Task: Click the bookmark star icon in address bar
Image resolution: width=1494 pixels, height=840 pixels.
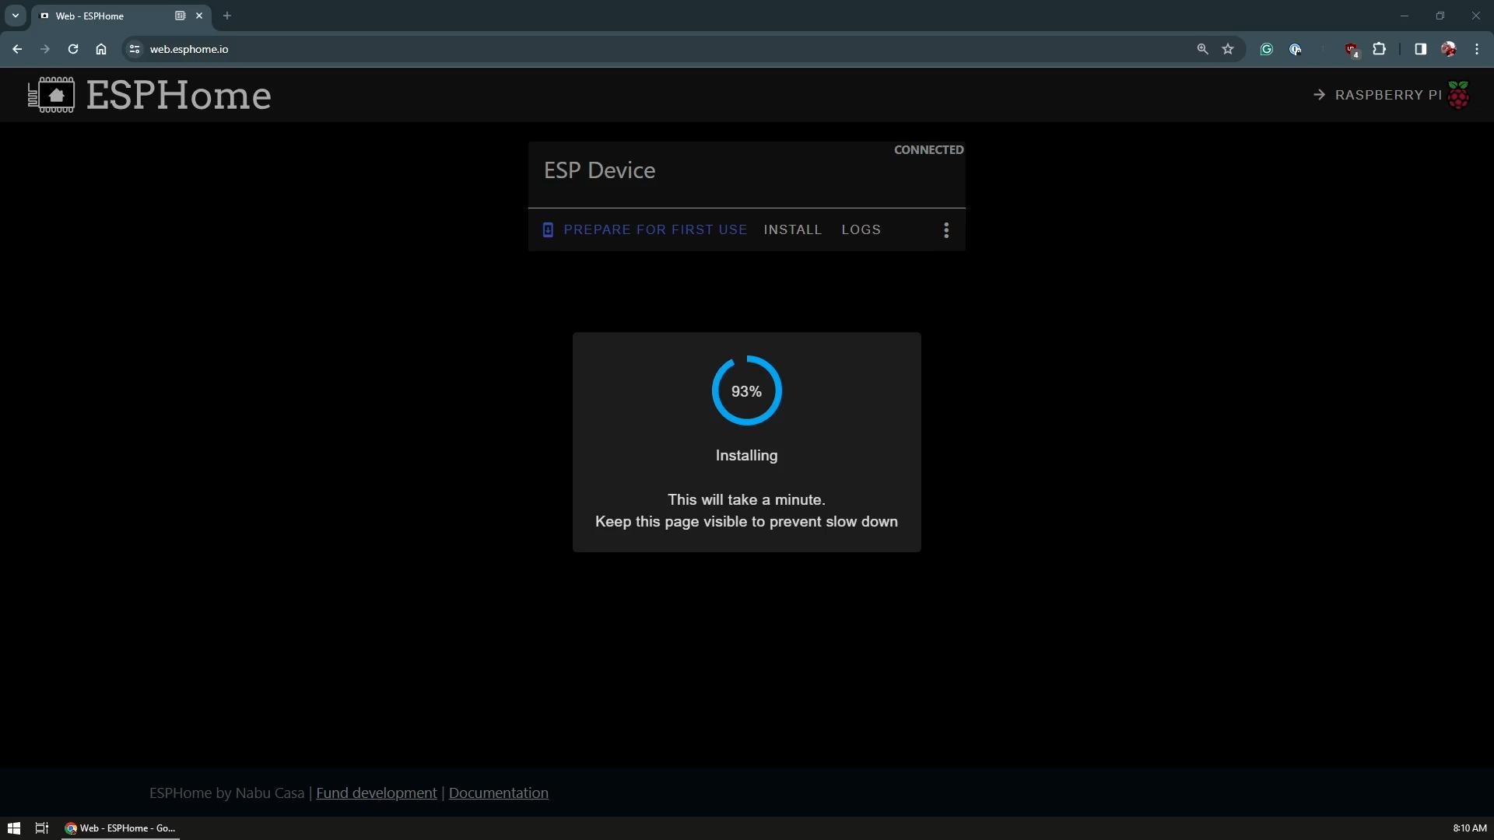Action: point(1229,48)
